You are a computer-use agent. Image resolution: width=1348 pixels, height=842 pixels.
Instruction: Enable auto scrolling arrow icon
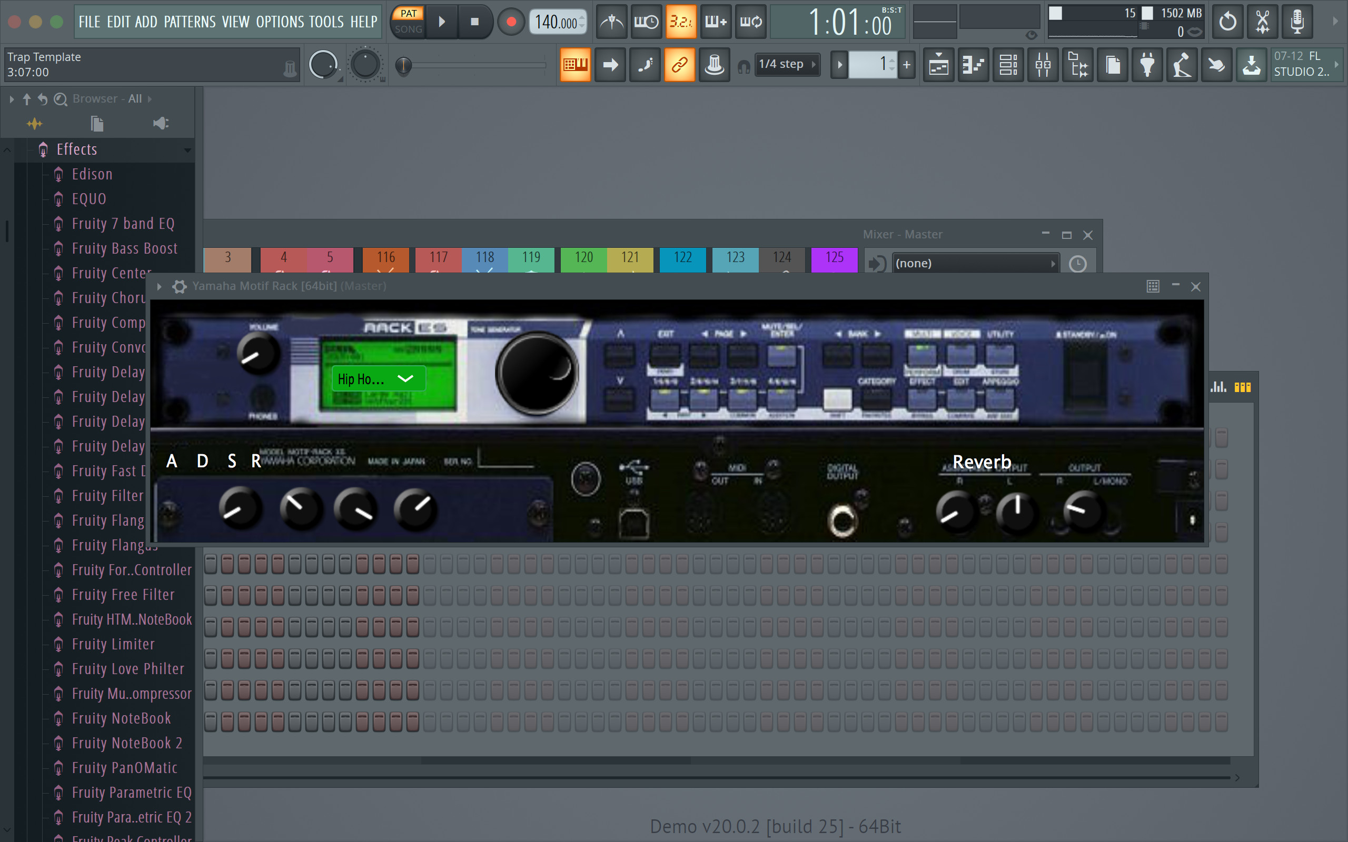(x=610, y=65)
